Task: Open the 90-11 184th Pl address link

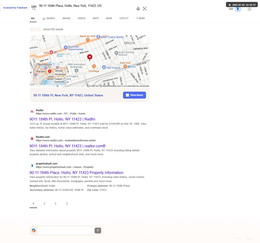Action: 68,95
